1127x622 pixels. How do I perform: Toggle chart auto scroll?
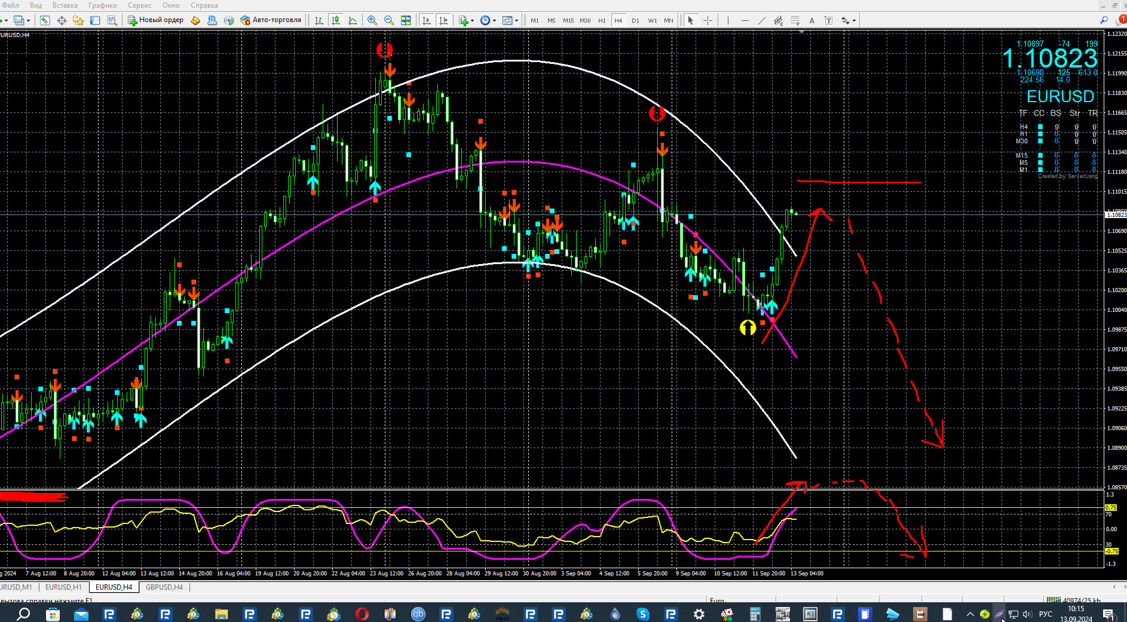427,20
